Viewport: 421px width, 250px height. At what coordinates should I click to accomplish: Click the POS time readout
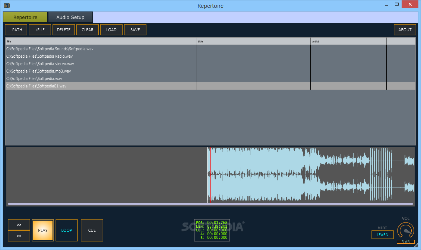(x=212, y=222)
